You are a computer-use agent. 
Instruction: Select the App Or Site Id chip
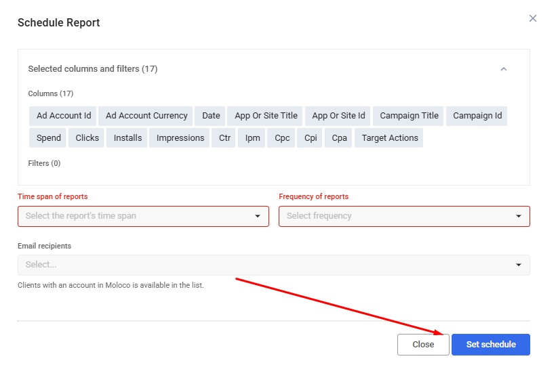(x=338, y=116)
